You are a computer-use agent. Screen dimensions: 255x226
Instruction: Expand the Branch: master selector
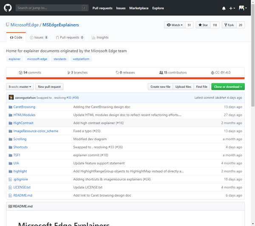pos(20,87)
